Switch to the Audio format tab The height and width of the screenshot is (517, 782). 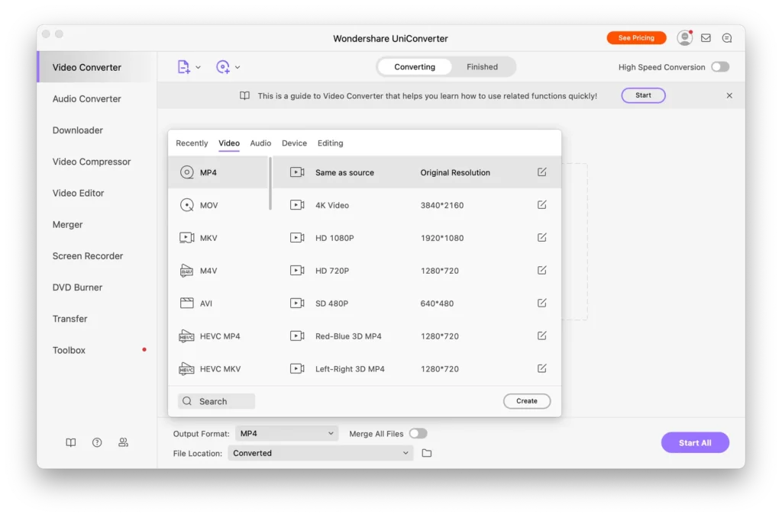260,143
